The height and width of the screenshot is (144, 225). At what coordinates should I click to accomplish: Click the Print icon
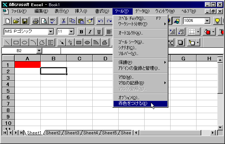point(35,21)
